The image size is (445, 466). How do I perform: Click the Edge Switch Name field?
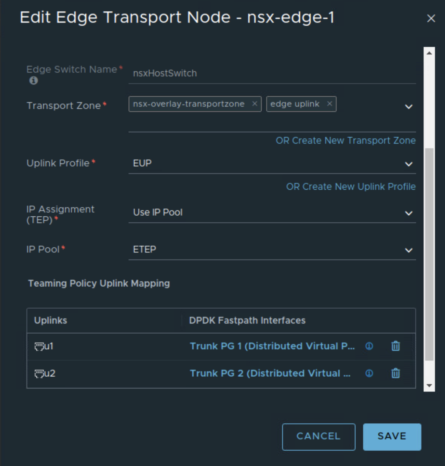[x=272, y=73]
